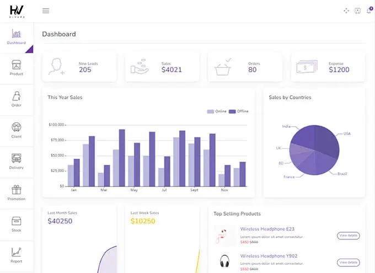
Task: Click the Expense banknotes icon
Action: pyautogui.click(x=307, y=67)
